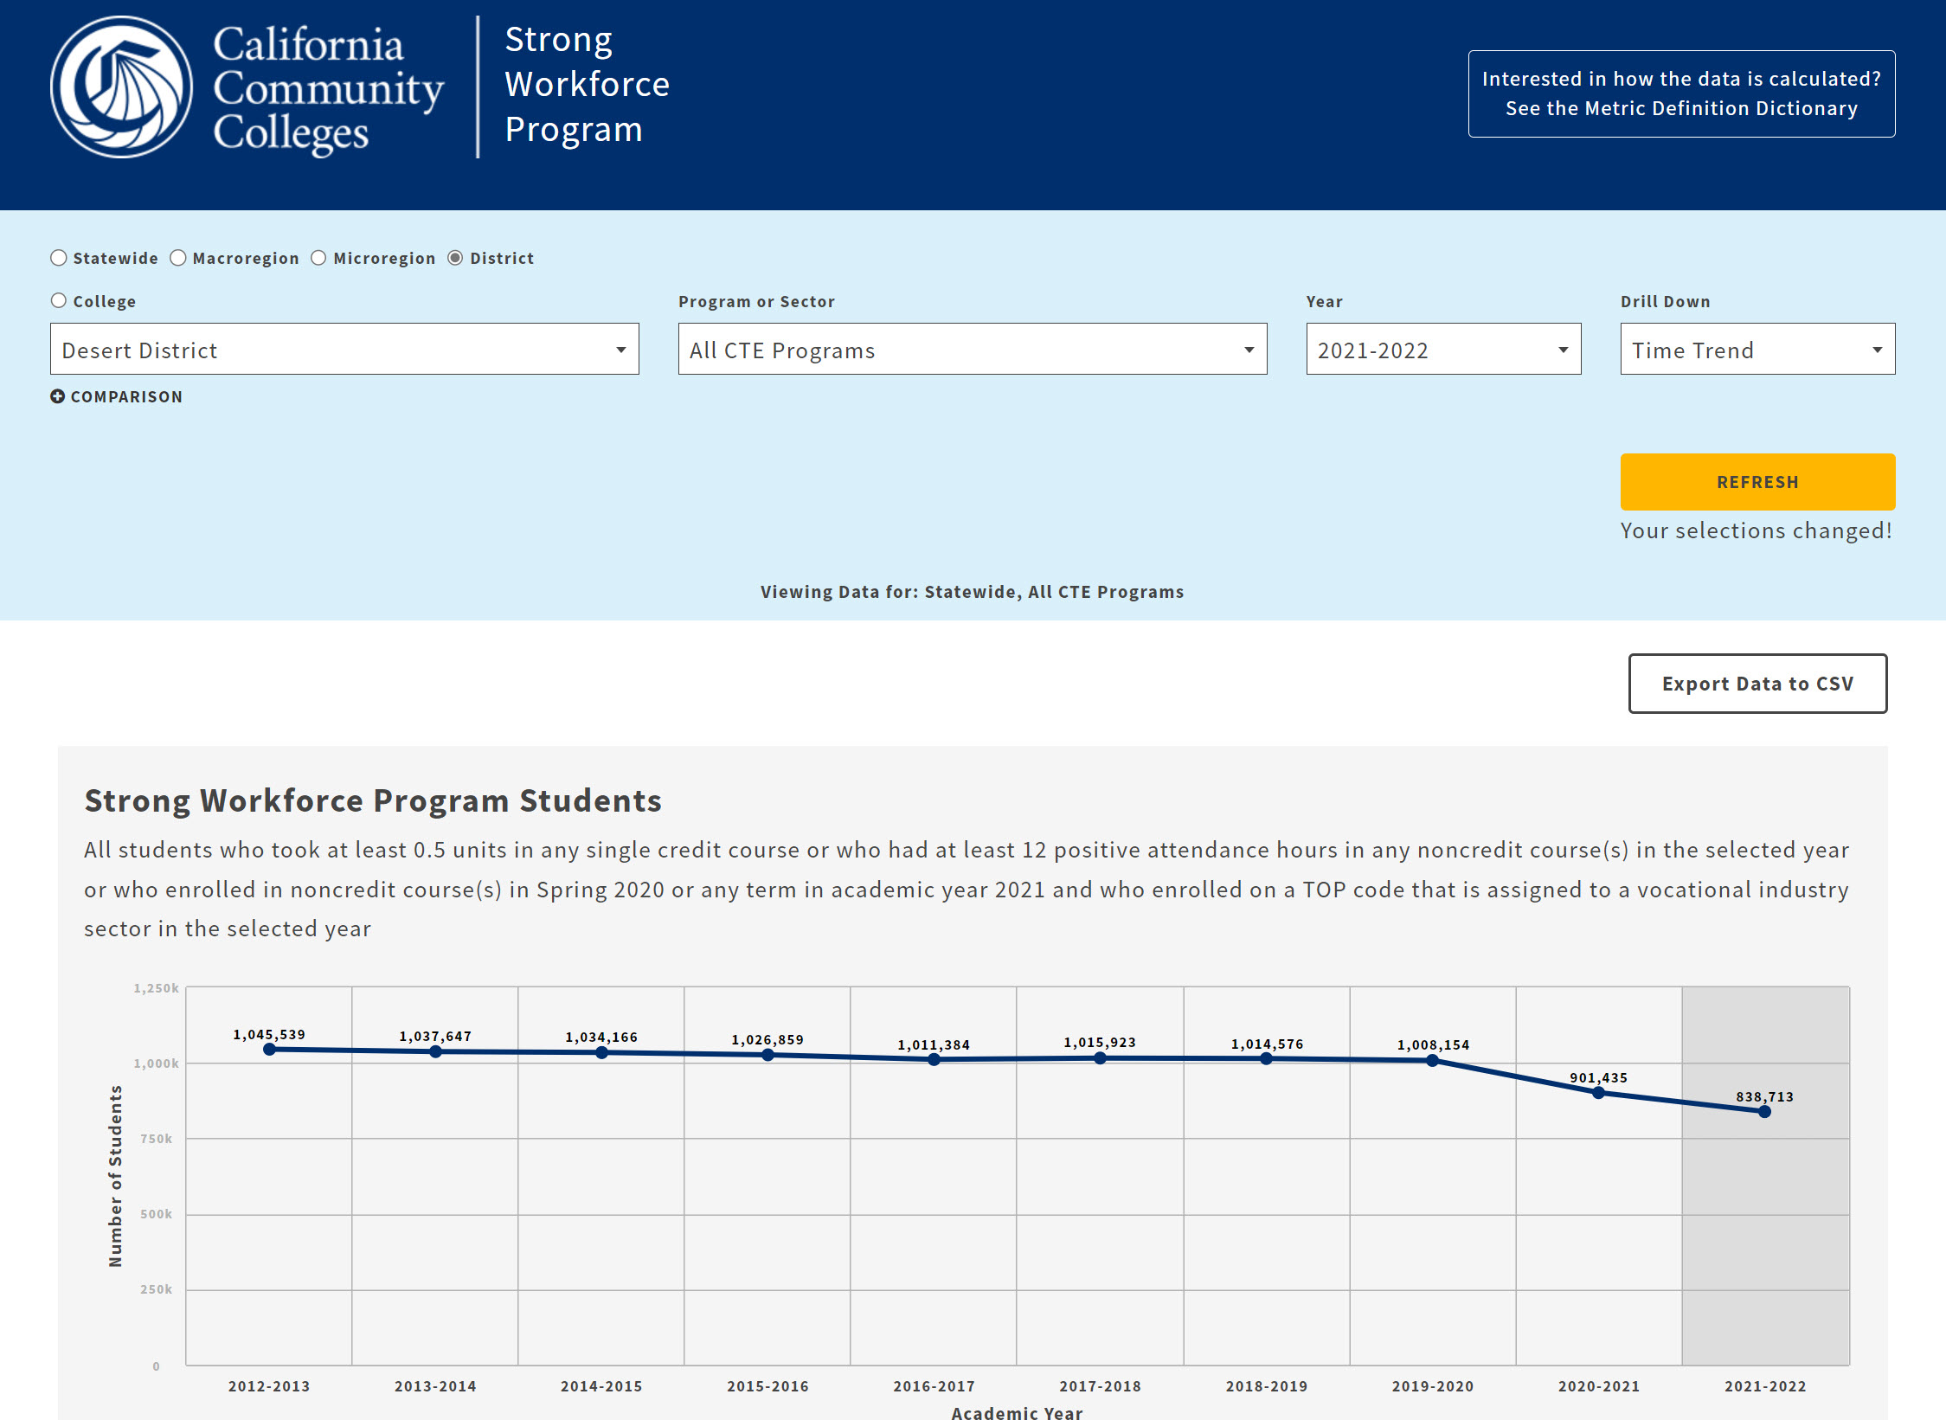Open the Drill Down Time Trend dropdown

click(1757, 349)
